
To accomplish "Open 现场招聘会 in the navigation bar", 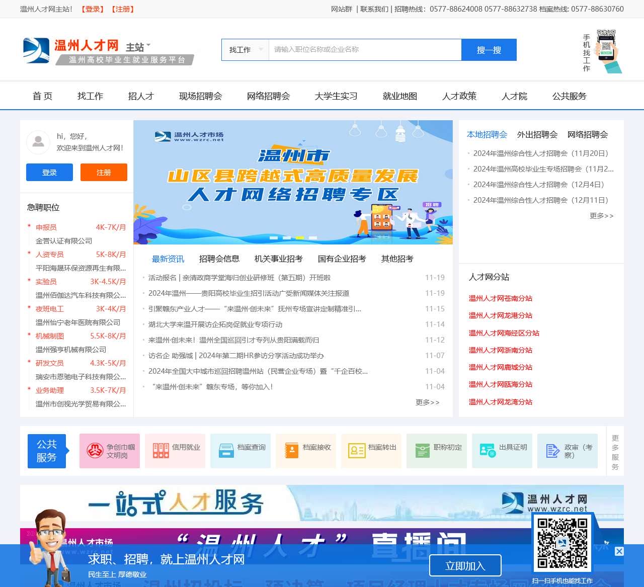I will (x=200, y=96).
